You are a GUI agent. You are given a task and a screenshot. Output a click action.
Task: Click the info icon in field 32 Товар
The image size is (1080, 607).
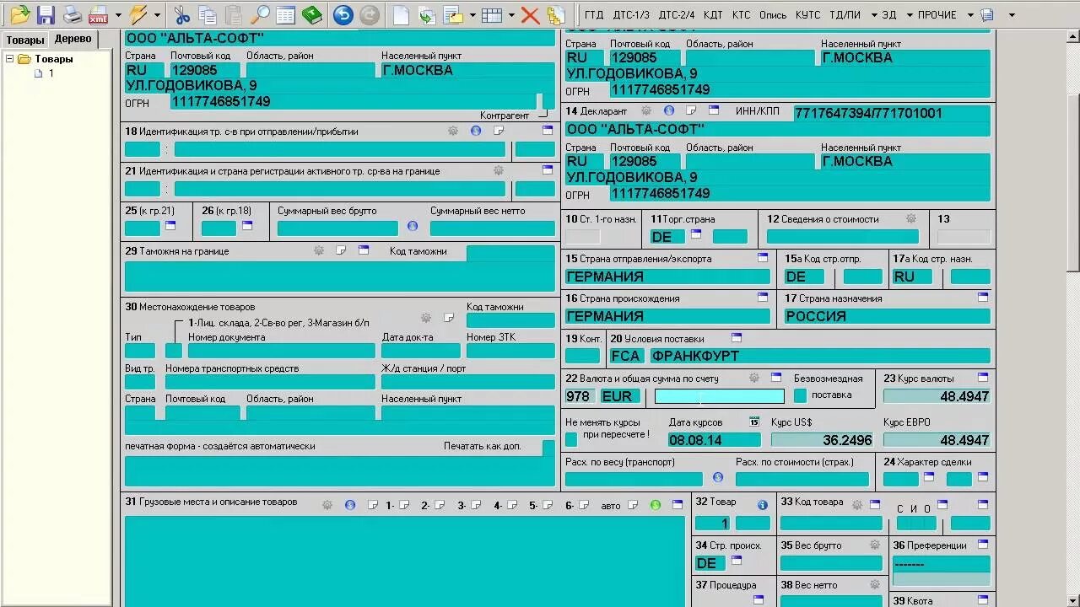[763, 505]
